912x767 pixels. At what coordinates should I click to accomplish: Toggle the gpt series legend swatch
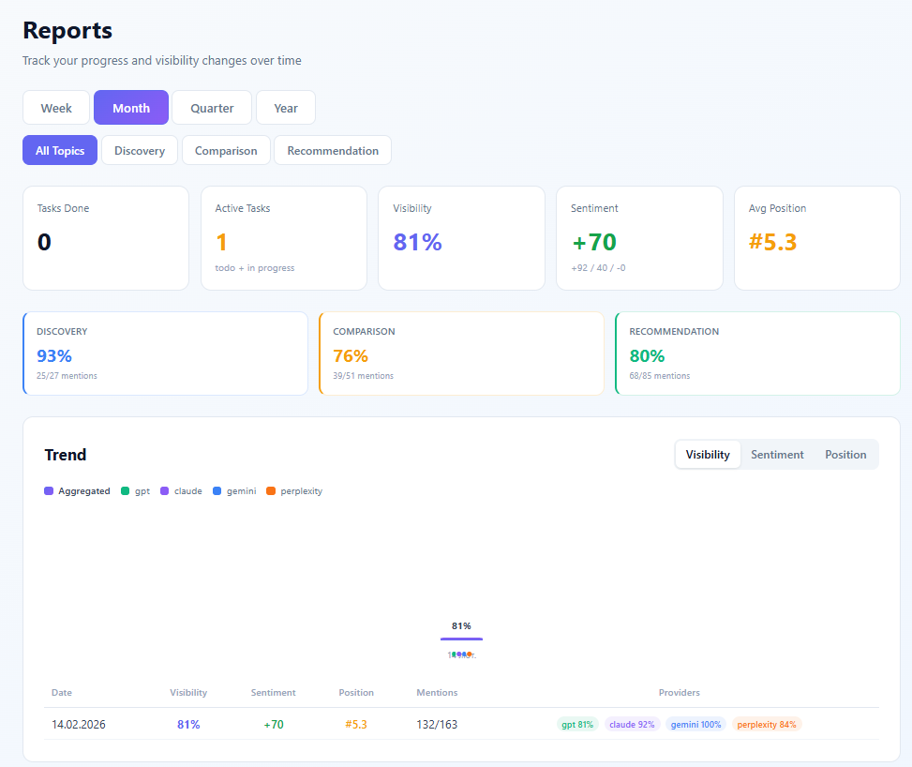124,490
